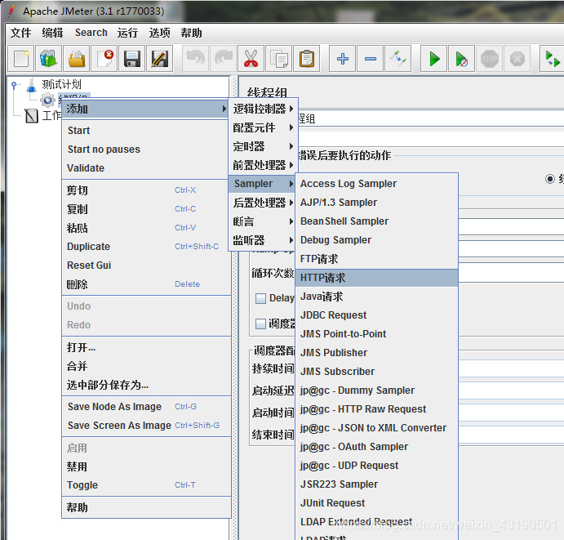Collapse the 测试计划 tree node handle
Image resolution: width=564 pixels, height=540 pixels.
(x=14, y=85)
